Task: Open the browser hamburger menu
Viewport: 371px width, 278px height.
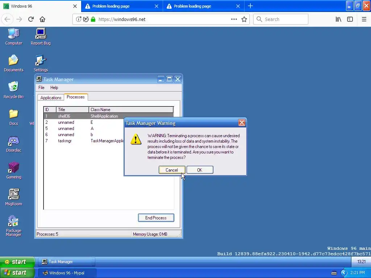Action: (x=364, y=20)
